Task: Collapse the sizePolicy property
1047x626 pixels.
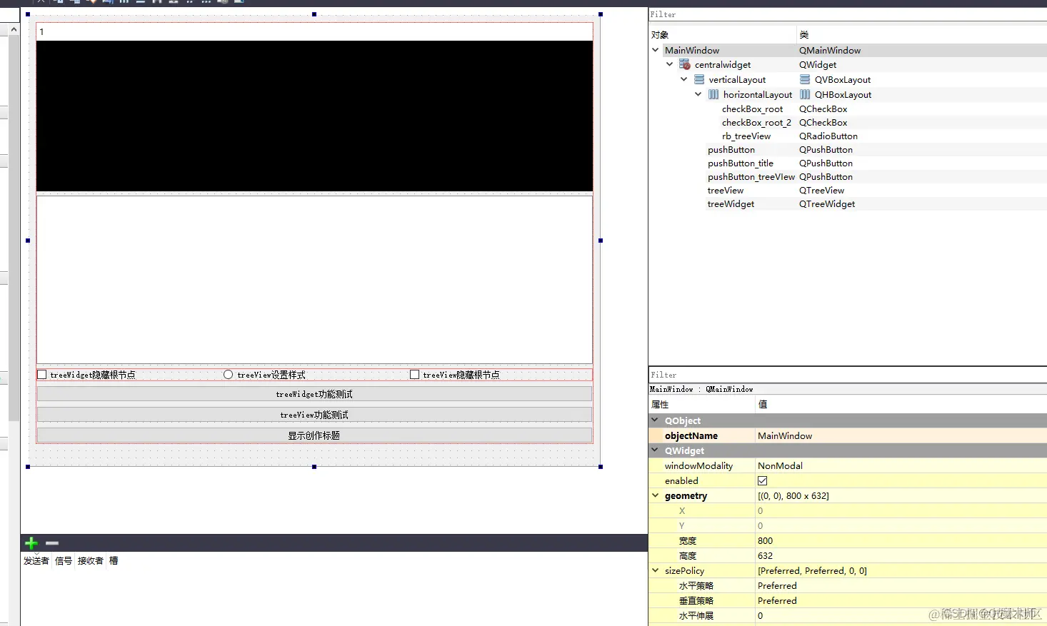Action: (656, 570)
